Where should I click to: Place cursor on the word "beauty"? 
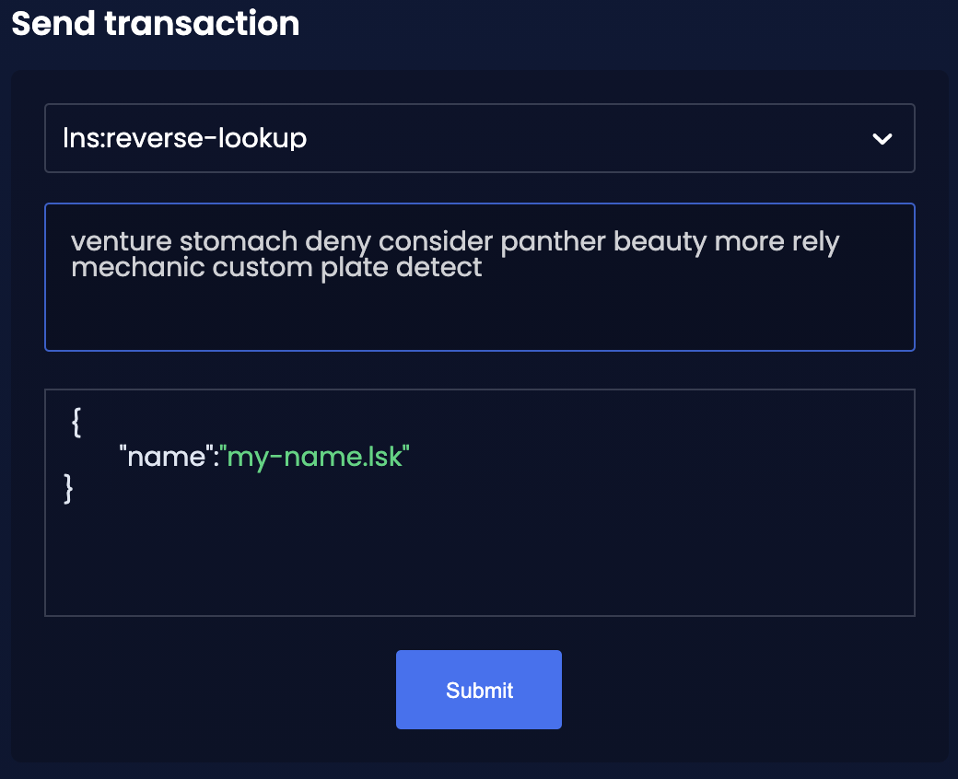660,242
